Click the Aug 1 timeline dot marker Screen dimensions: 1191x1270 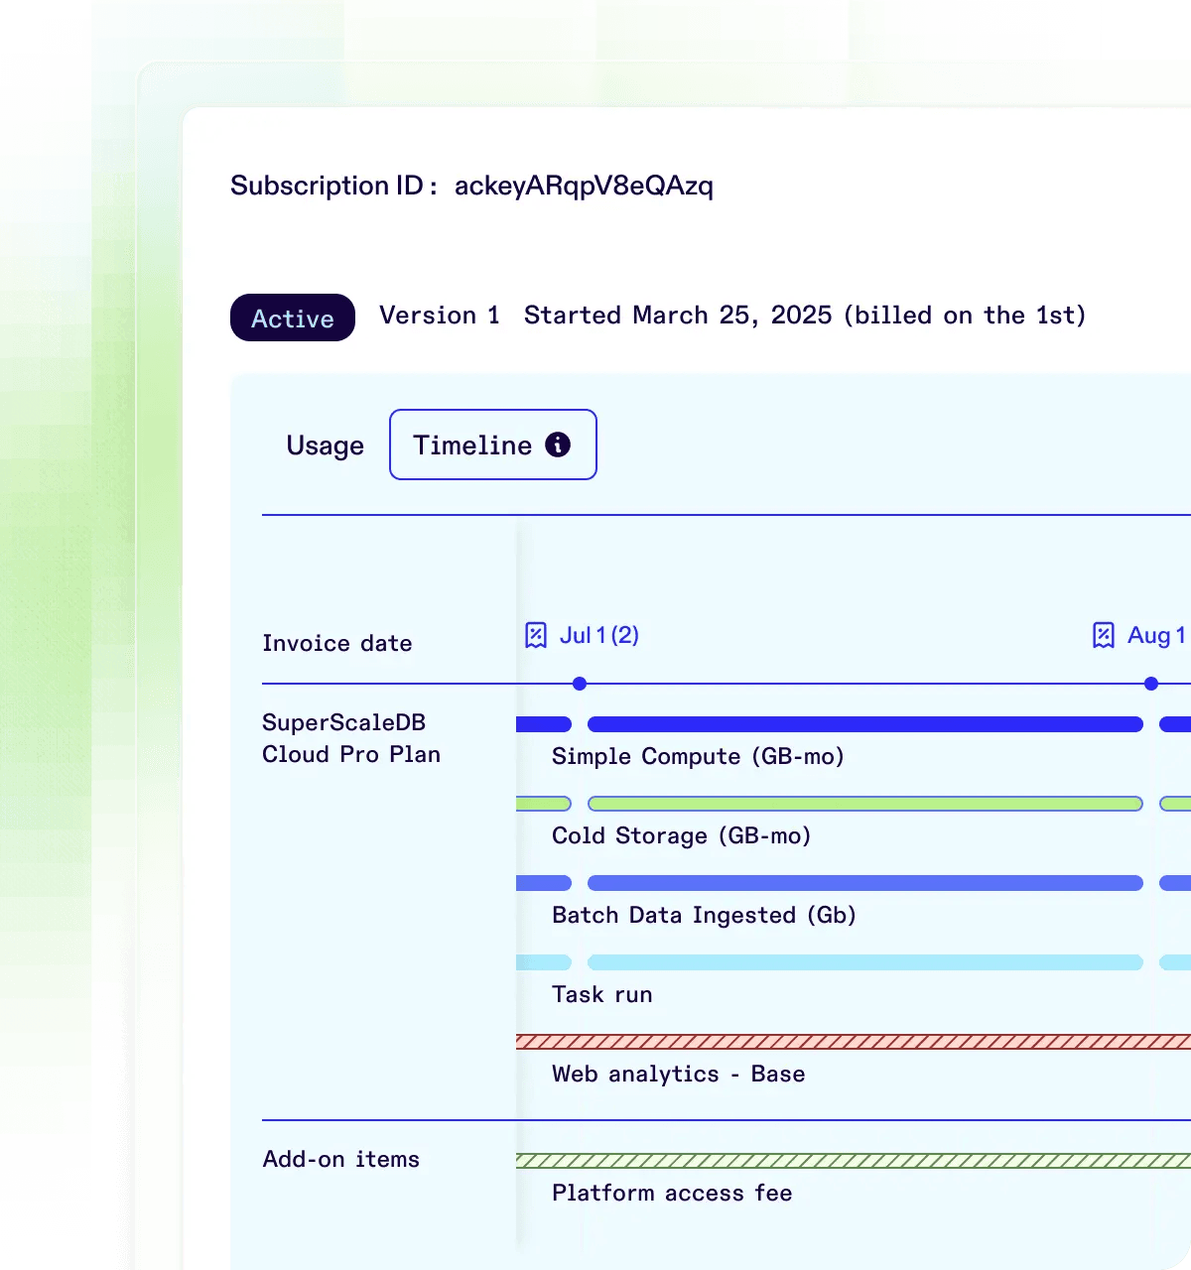point(1151,684)
